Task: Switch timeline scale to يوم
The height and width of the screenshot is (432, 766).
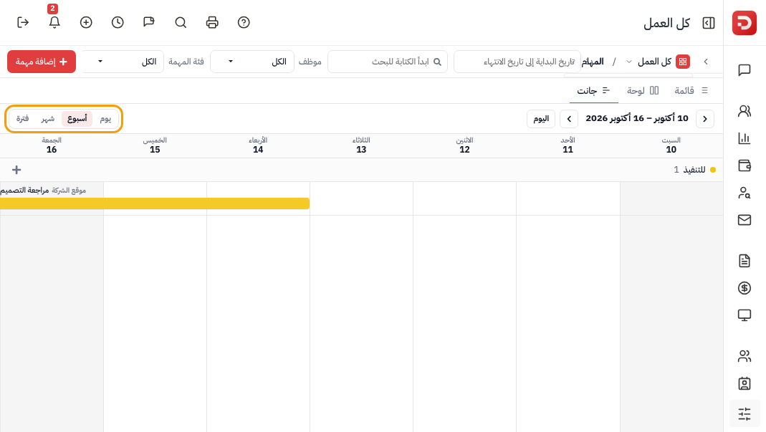Action: (105, 119)
